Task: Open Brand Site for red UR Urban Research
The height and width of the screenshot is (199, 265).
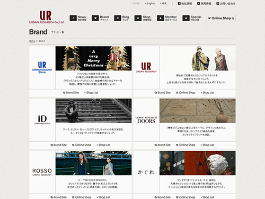Action: (x=163, y=92)
